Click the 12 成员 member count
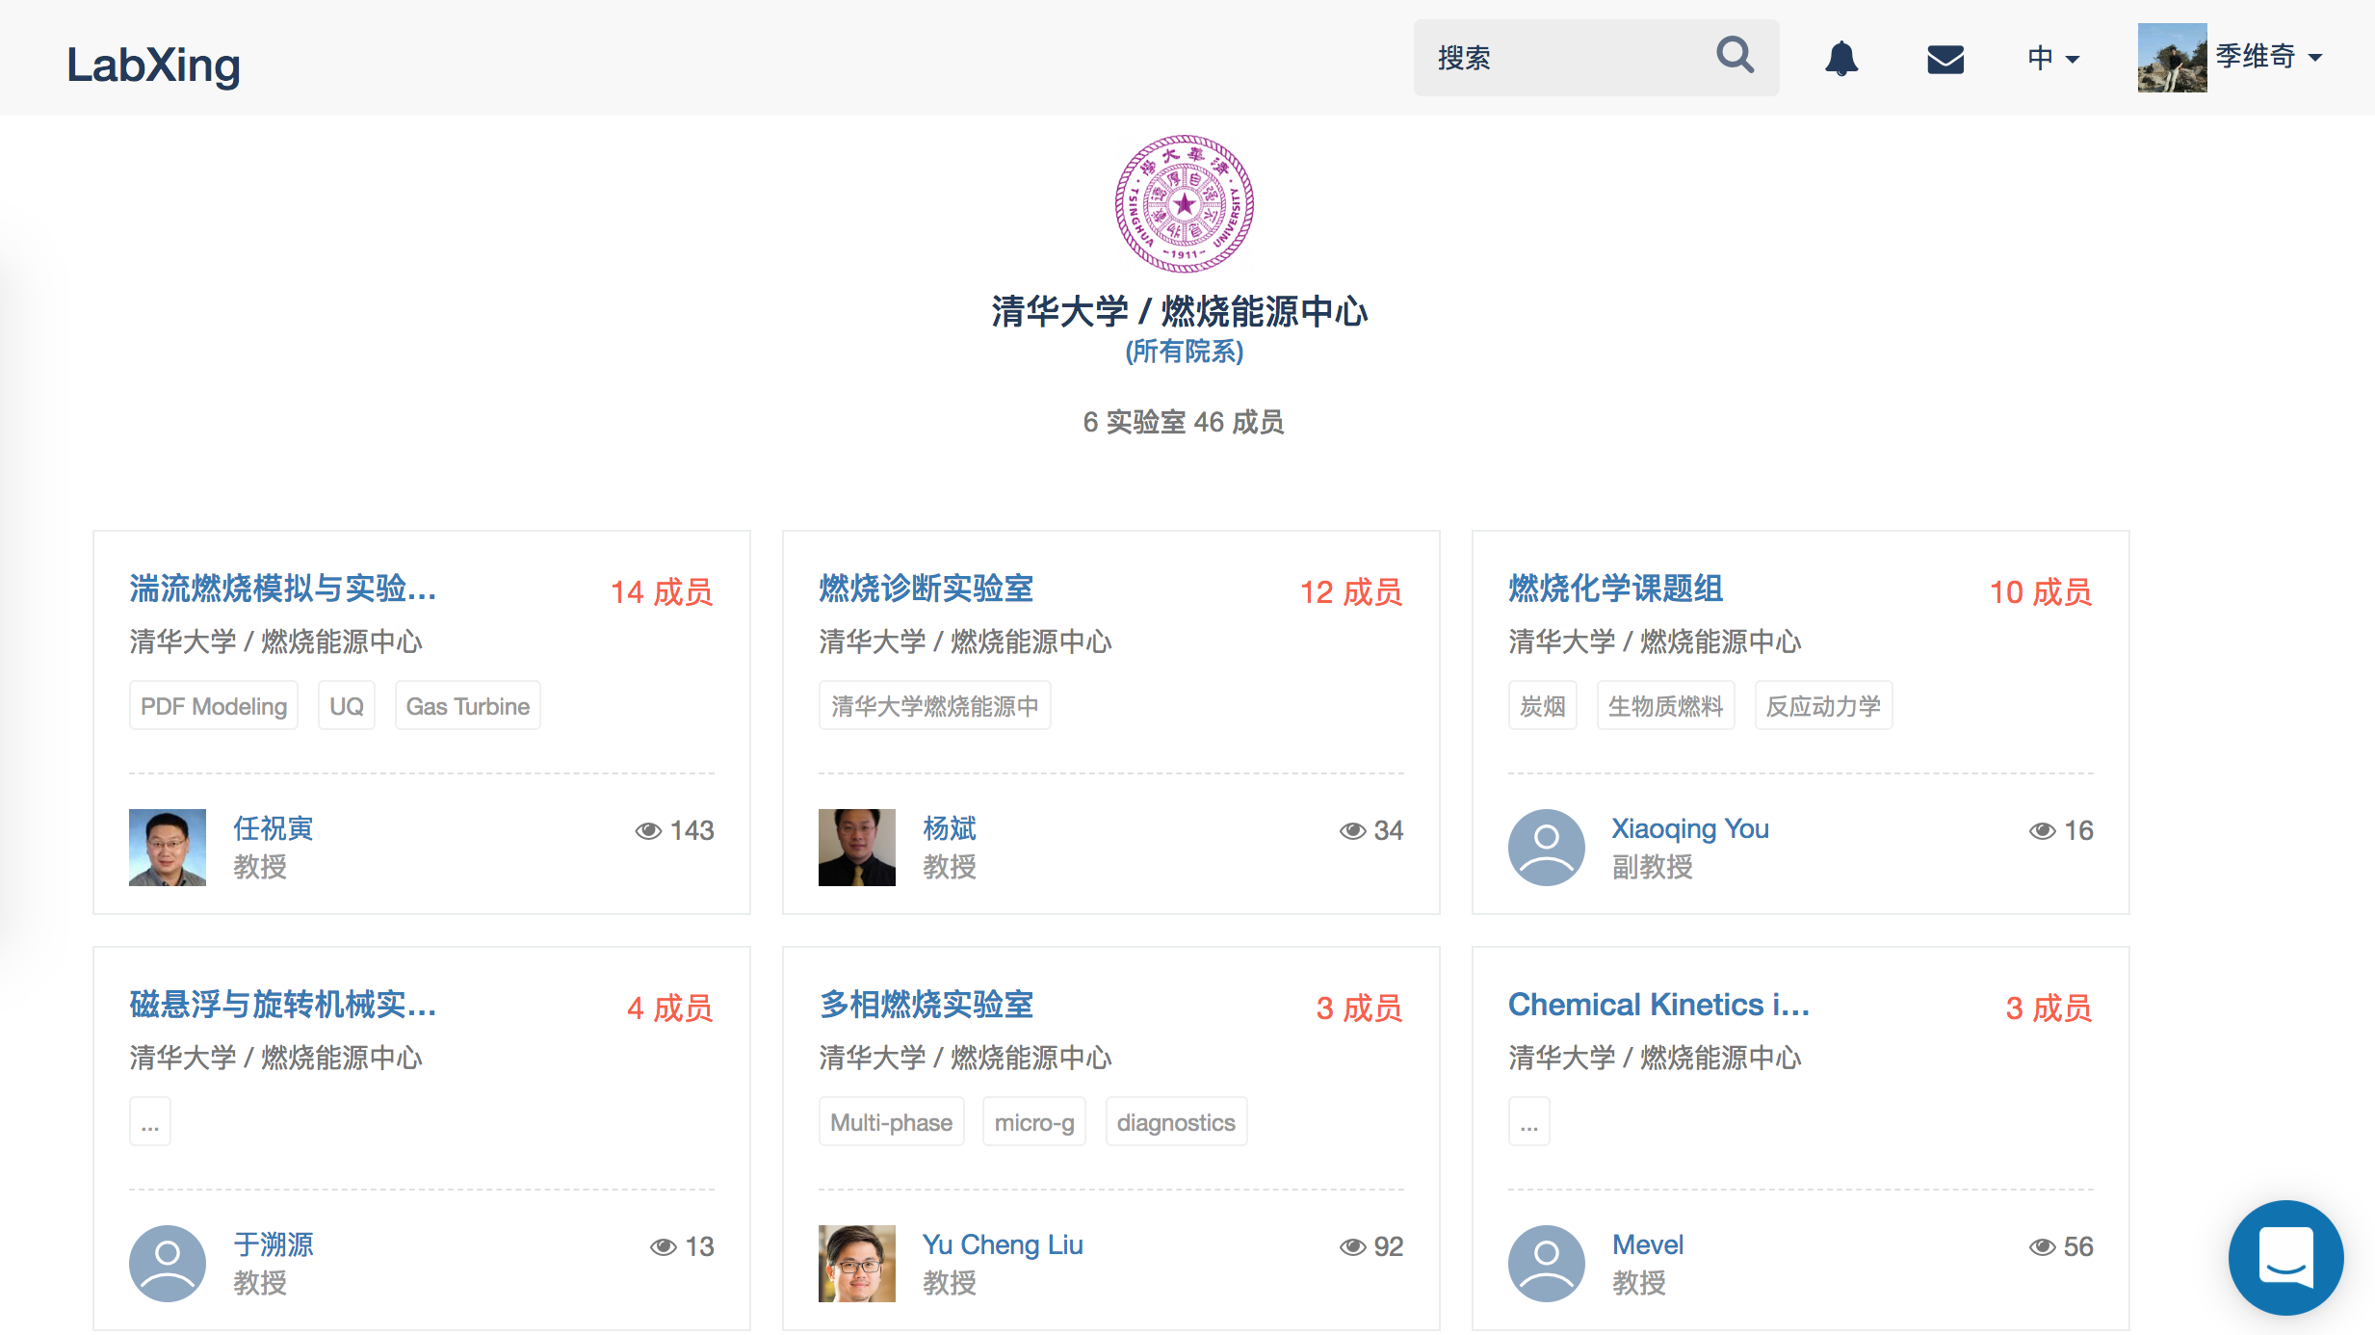 click(1351, 591)
